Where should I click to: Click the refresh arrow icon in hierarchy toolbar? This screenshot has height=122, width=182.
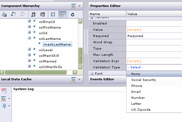pyautogui.click(x=73, y=14)
